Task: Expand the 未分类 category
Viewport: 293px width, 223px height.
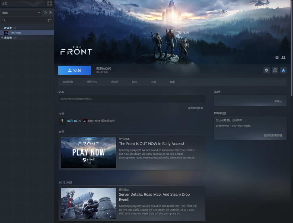Action: (x=2, y=38)
